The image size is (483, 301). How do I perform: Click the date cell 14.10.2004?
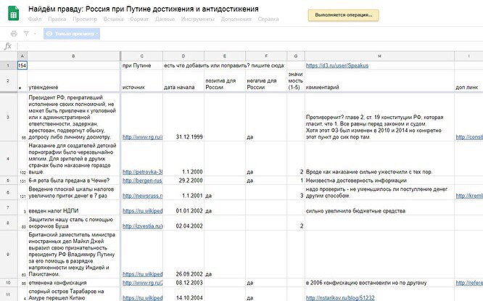tap(183, 294)
